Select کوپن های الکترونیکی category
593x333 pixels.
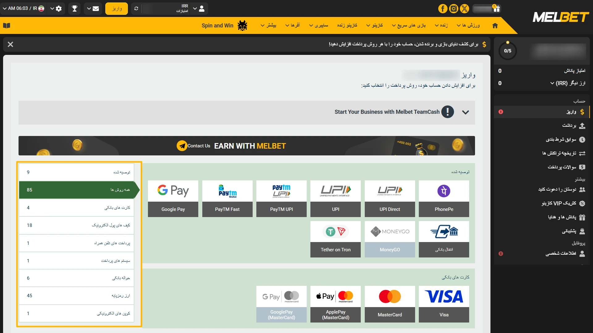77,314
